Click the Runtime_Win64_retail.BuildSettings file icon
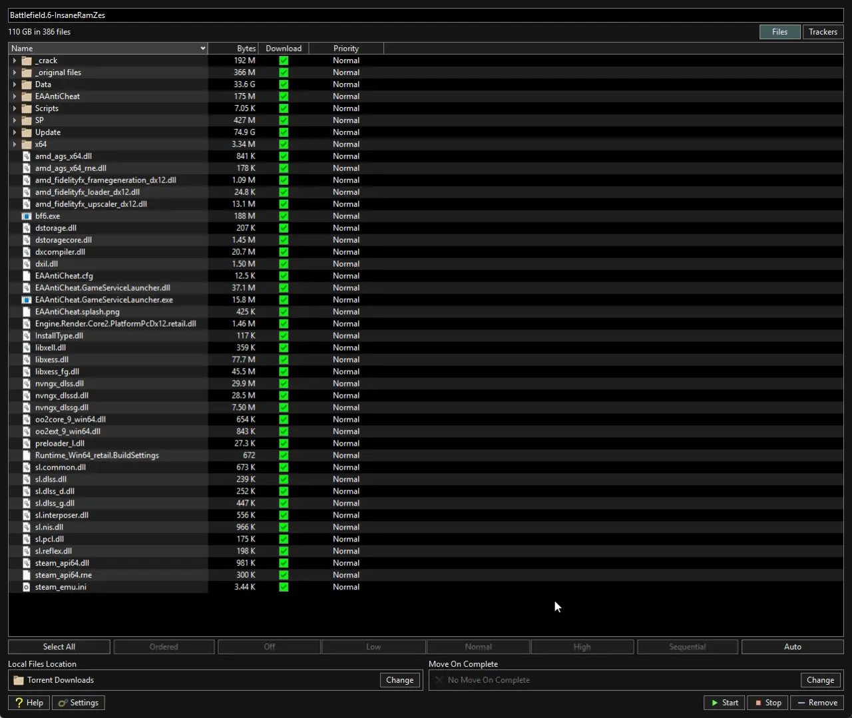 [x=27, y=456]
